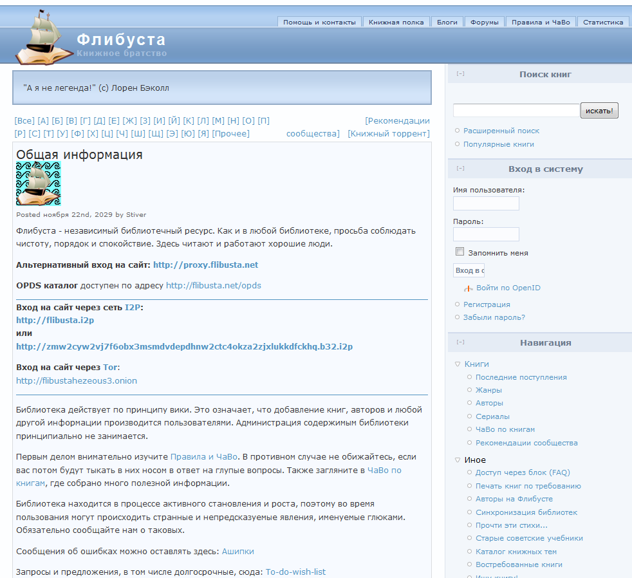Open Старые советские учебники link
The width and height of the screenshot is (632, 578).
click(529, 538)
